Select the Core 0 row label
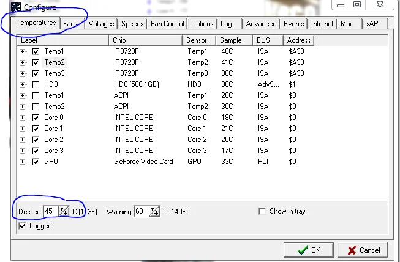400x262 pixels. click(54, 118)
